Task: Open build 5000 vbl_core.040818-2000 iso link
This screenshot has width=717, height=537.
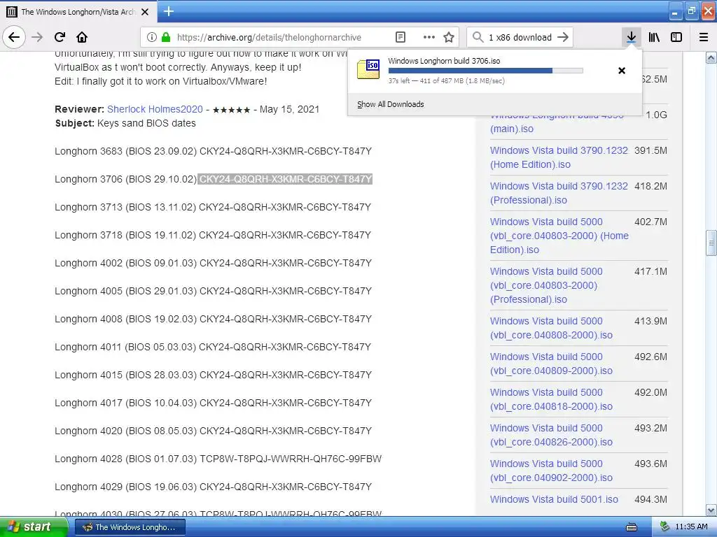Action: point(551,399)
